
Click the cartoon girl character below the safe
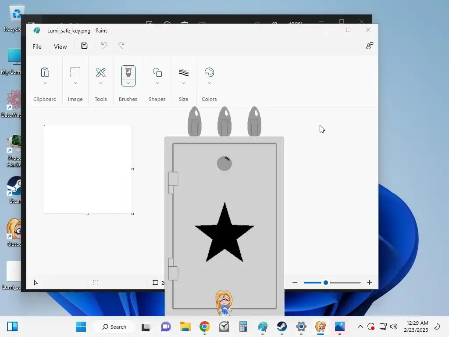pos(224,303)
